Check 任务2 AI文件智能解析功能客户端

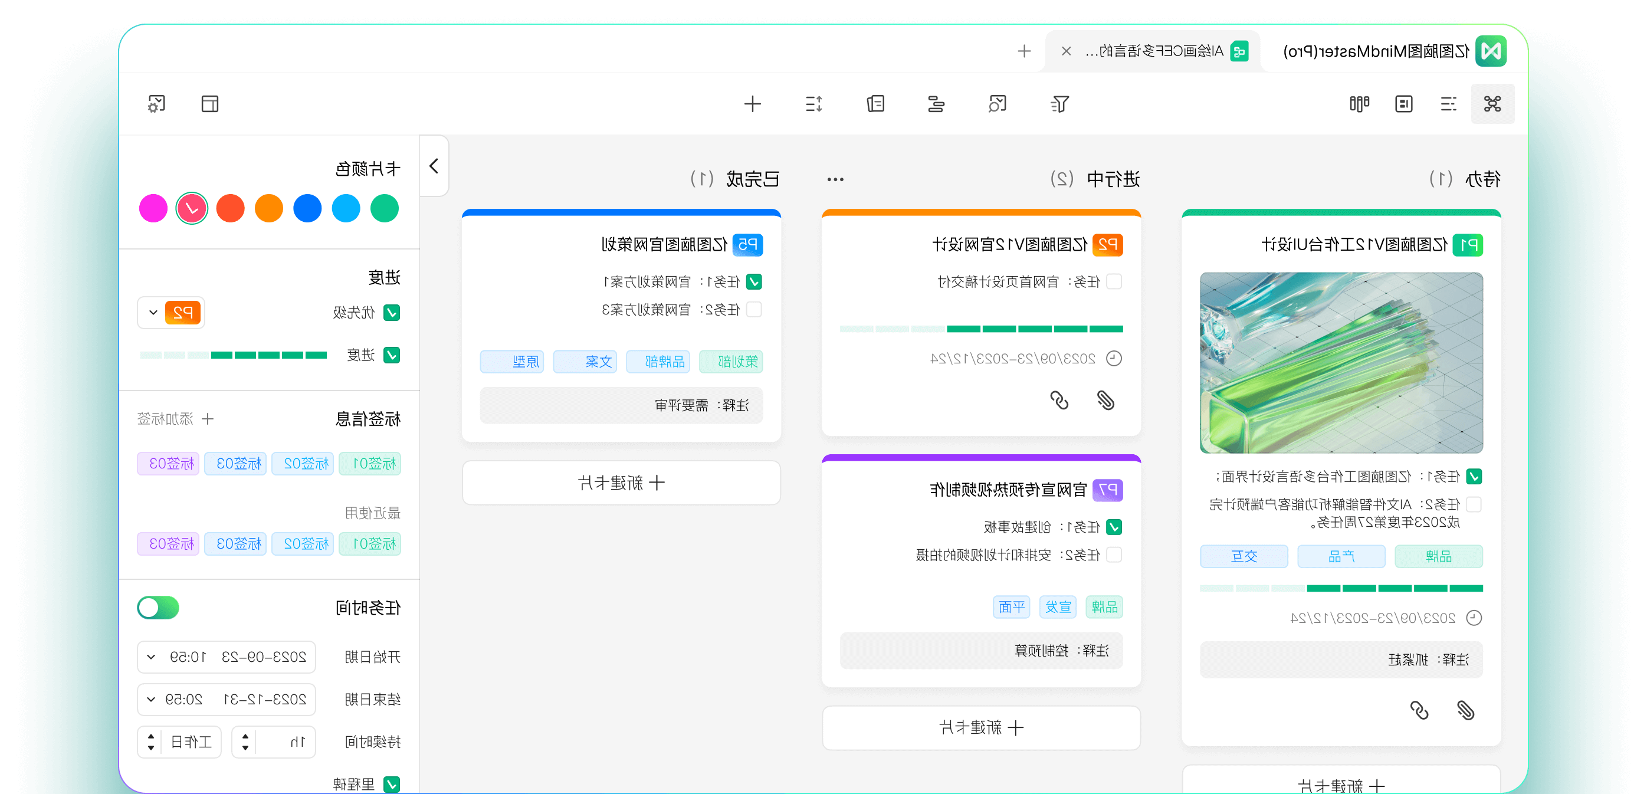point(1474,504)
